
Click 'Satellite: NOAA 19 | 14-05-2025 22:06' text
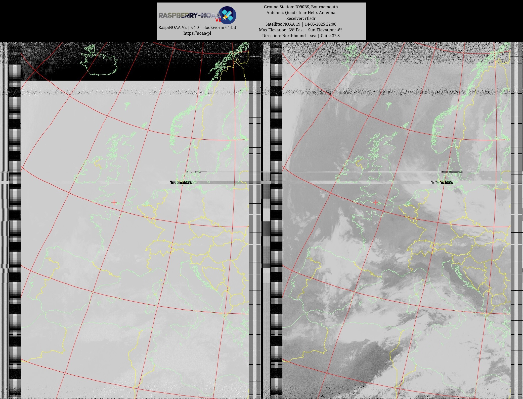(301, 24)
